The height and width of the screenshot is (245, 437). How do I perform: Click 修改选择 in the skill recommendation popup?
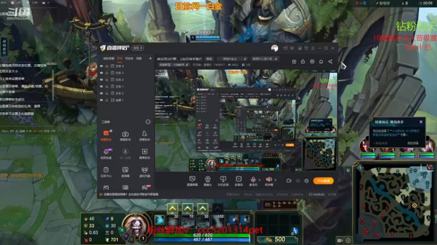tap(413, 143)
